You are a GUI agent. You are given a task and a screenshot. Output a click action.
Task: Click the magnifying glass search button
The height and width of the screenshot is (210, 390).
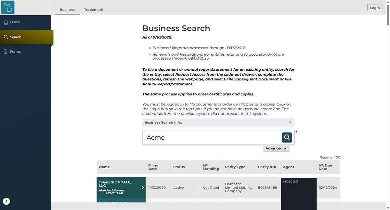[x=287, y=137]
